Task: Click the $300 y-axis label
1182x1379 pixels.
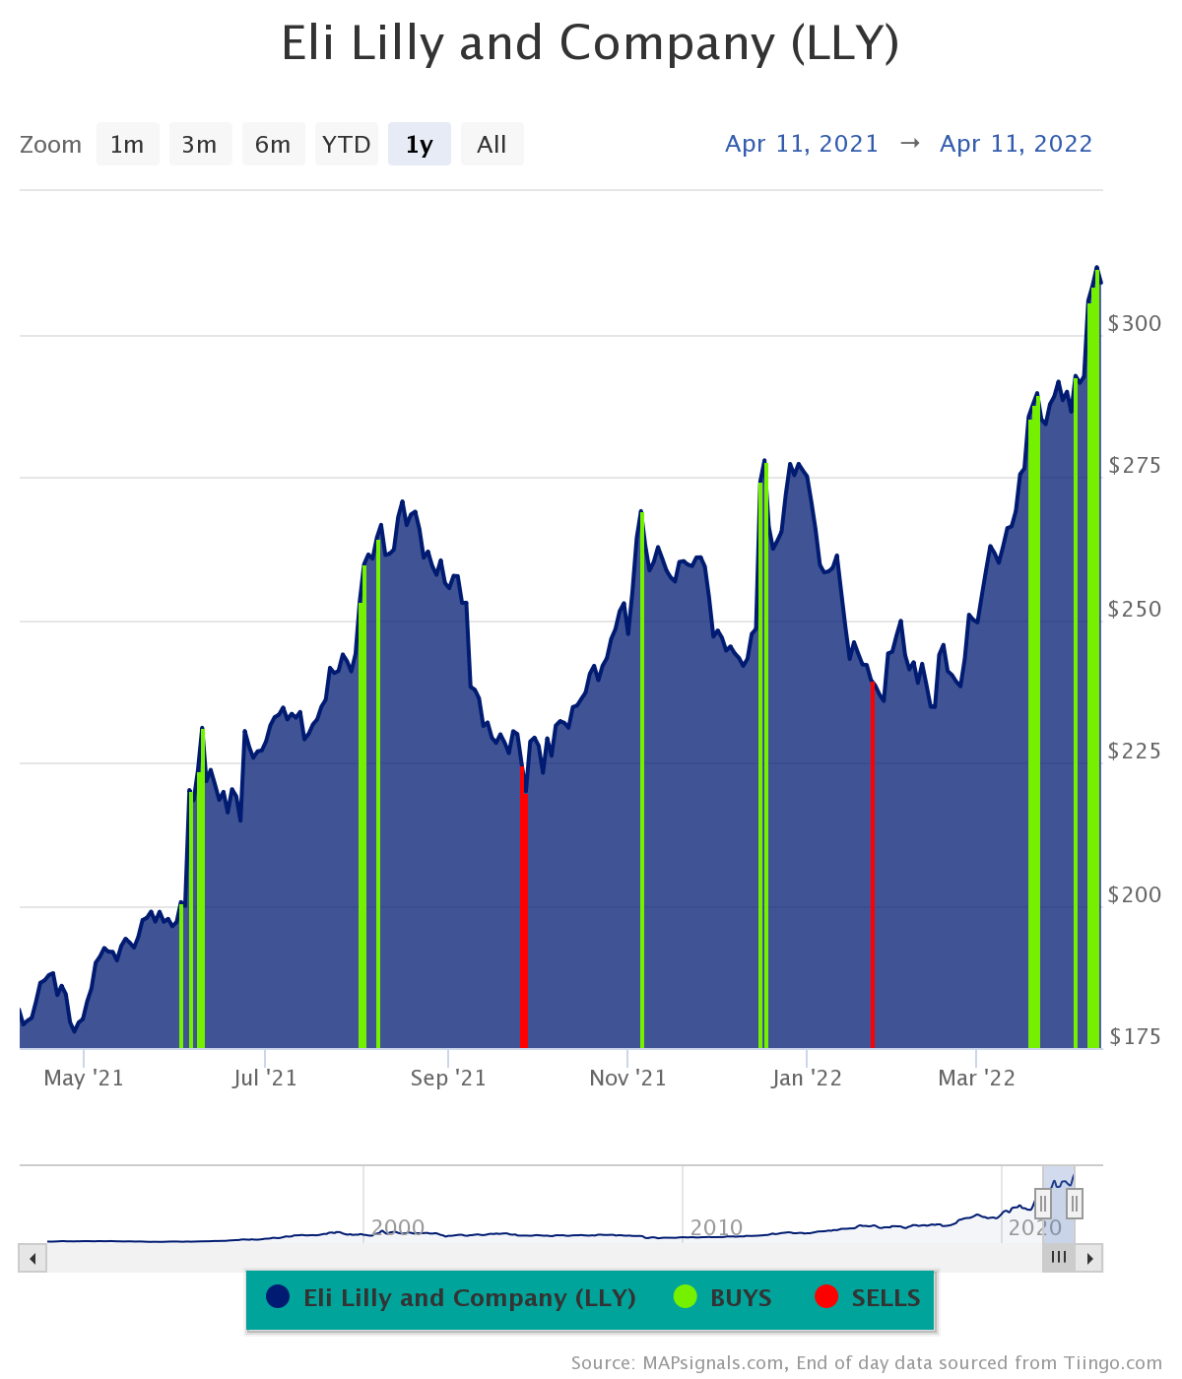Action: coord(1135,323)
